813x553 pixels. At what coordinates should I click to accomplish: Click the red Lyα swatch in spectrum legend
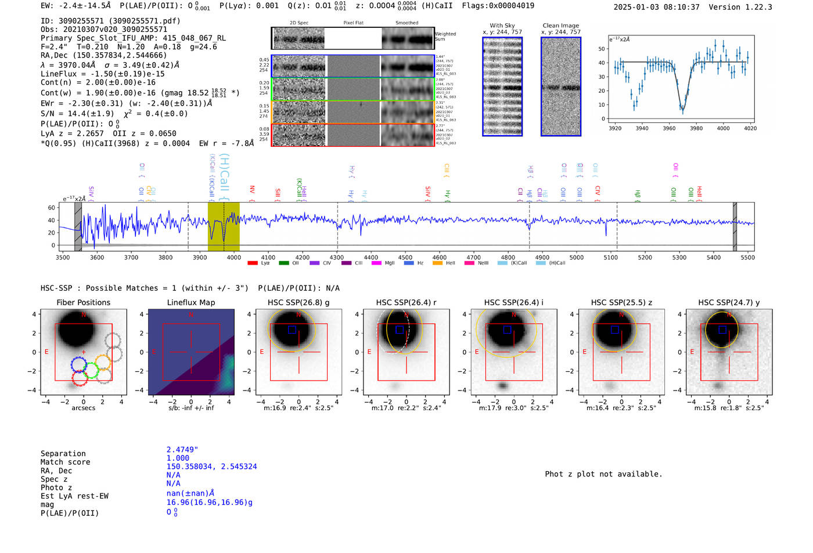click(x=252, y=263)
